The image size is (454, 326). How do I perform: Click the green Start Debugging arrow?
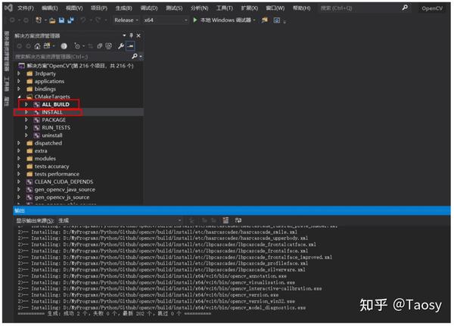[x=195, y=20]
